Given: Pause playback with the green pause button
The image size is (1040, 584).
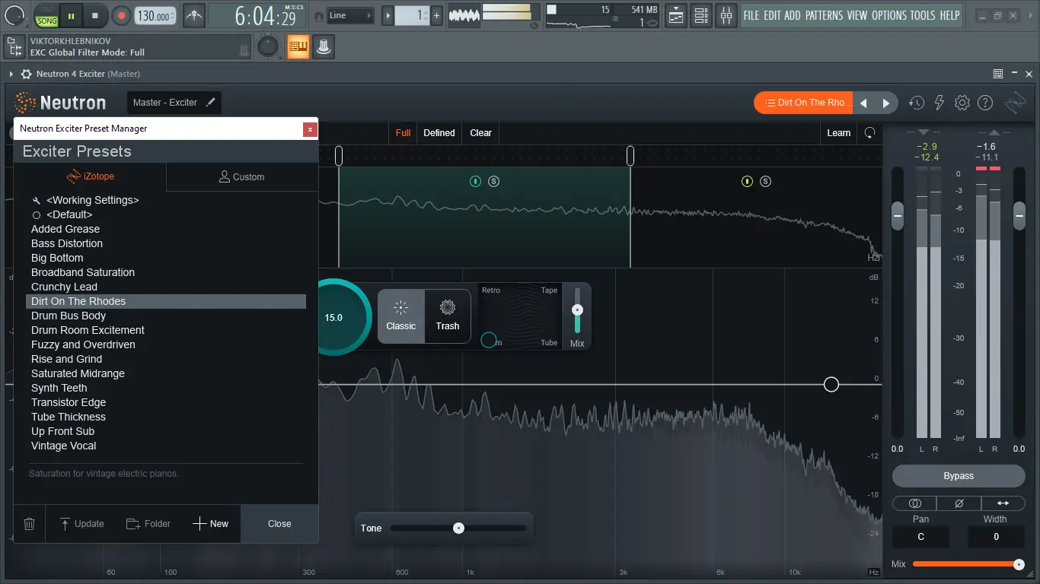Looking at the screenshot, I should [x=71, y=15].
